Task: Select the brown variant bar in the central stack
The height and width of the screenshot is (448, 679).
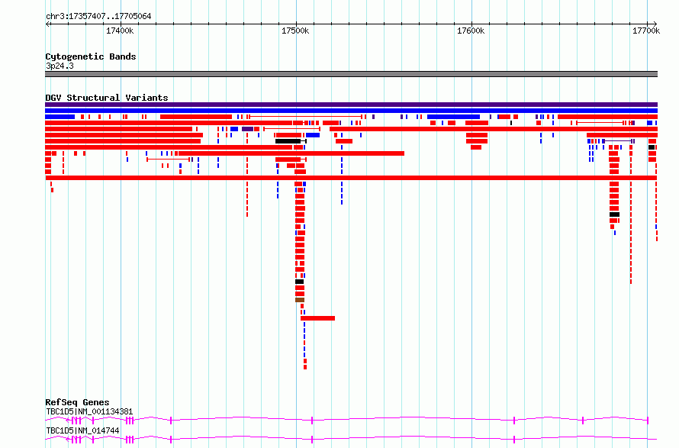Action: (x=300, y=300)
